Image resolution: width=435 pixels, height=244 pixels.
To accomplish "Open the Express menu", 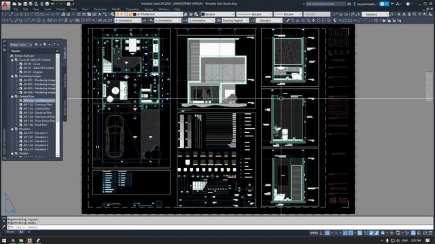I will point(149,9).
